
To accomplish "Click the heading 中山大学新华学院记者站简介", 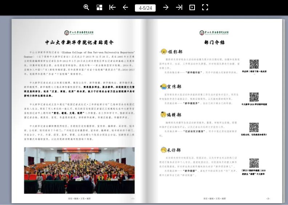I will 79,42.
